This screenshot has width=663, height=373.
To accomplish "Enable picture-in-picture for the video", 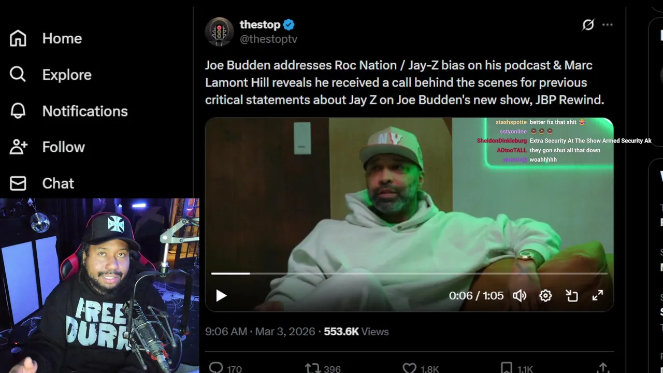I will (572, 296).
